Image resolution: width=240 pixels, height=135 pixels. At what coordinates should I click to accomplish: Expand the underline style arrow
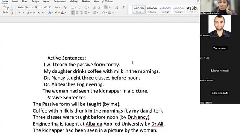(x=31, y=13)
